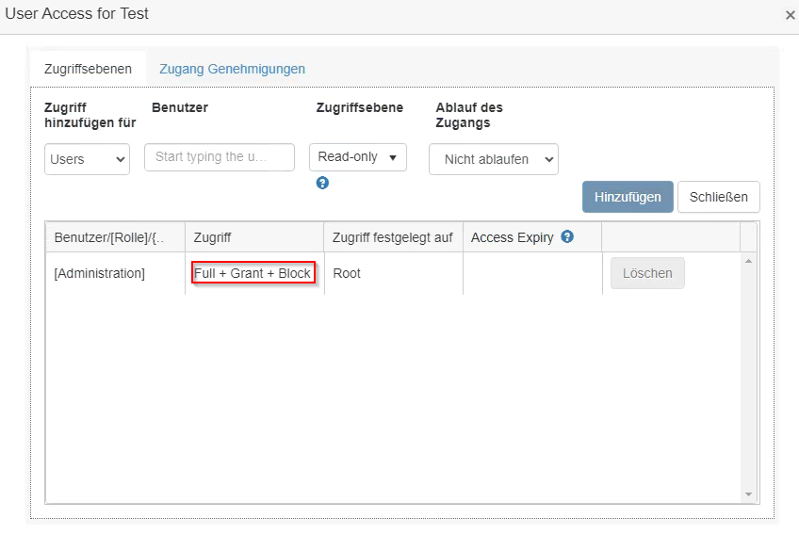Click the help icon beside Access Expiry
The image size is (799, 534).
click(x=567, y=237)
